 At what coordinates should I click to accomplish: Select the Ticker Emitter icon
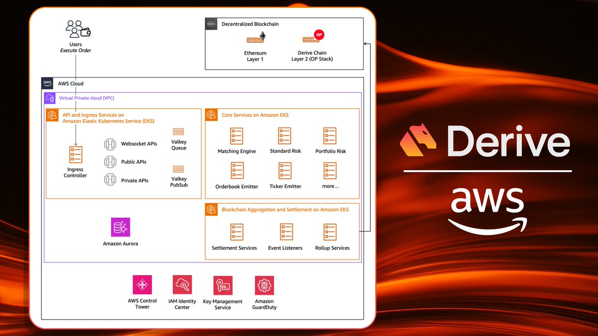pyautogui.click(x=285, y=172)
